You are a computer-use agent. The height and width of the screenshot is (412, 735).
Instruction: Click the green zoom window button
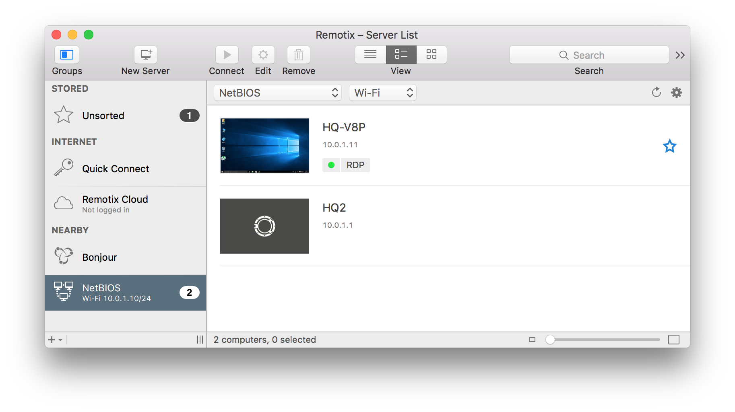pyautogui.click(x=89, y=35)
